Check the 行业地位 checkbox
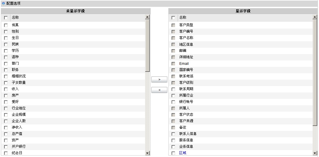The height and width of the screenshot is (157, 319). 6,108
